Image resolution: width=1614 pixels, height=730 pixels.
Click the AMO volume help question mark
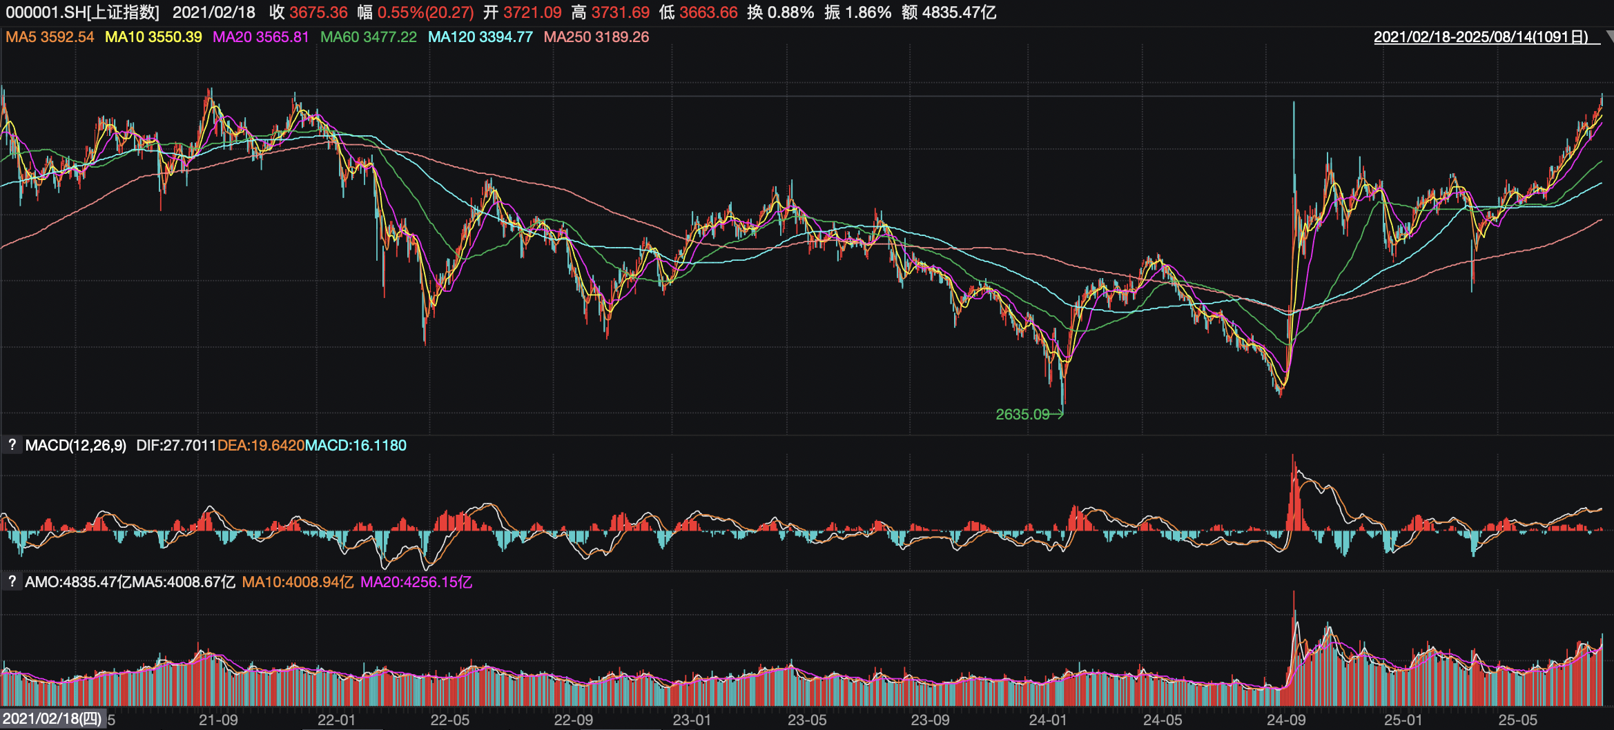pyautogui.click(x=12, y=582)
